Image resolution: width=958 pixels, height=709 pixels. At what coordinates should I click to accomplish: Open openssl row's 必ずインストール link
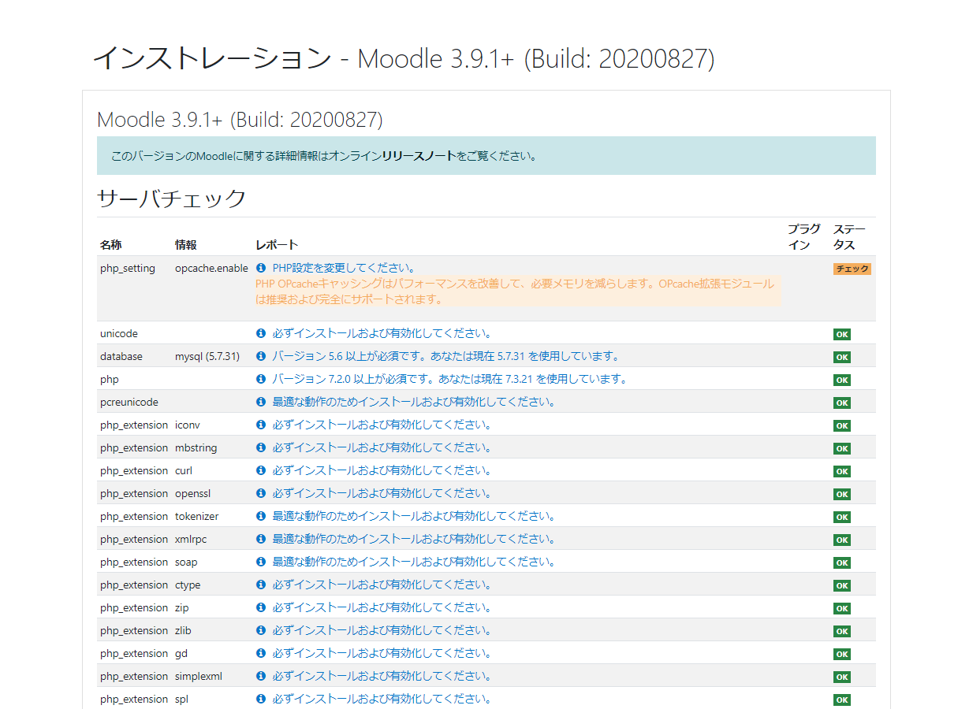pos(382,493)
